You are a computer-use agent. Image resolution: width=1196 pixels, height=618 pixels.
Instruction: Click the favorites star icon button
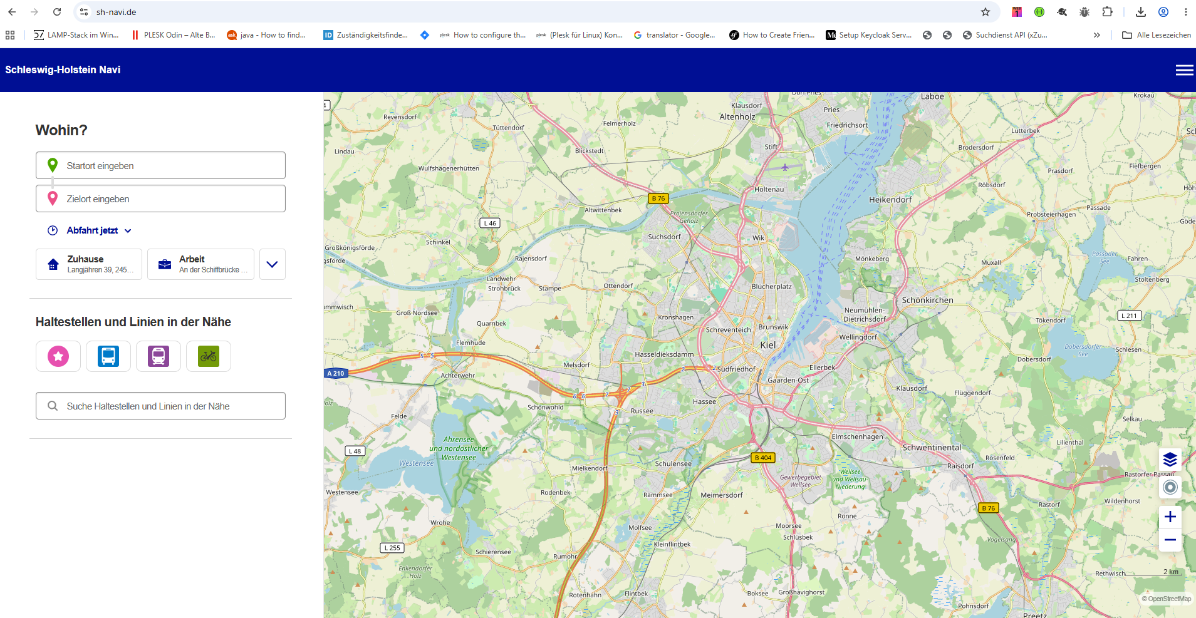tap(58, 356)
